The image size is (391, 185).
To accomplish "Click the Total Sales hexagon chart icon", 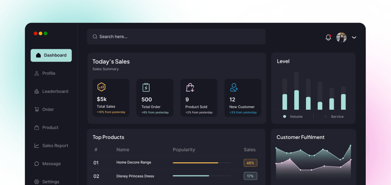I will (x=101, y=87).
